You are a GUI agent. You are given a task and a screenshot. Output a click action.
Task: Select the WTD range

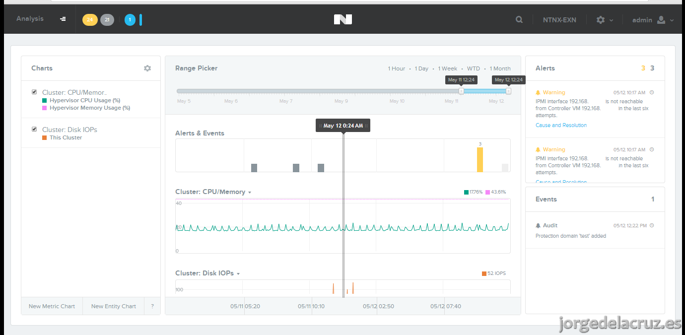474,68
